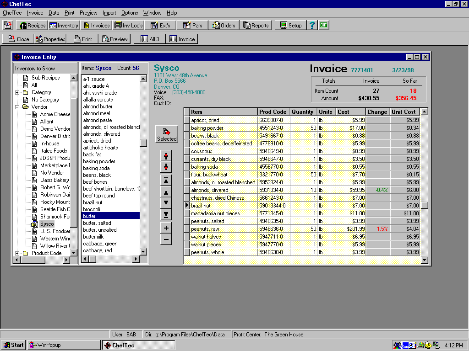Click the row selector for couscous
Viewport: 469px width, 351px height.
tap(187, 151)
